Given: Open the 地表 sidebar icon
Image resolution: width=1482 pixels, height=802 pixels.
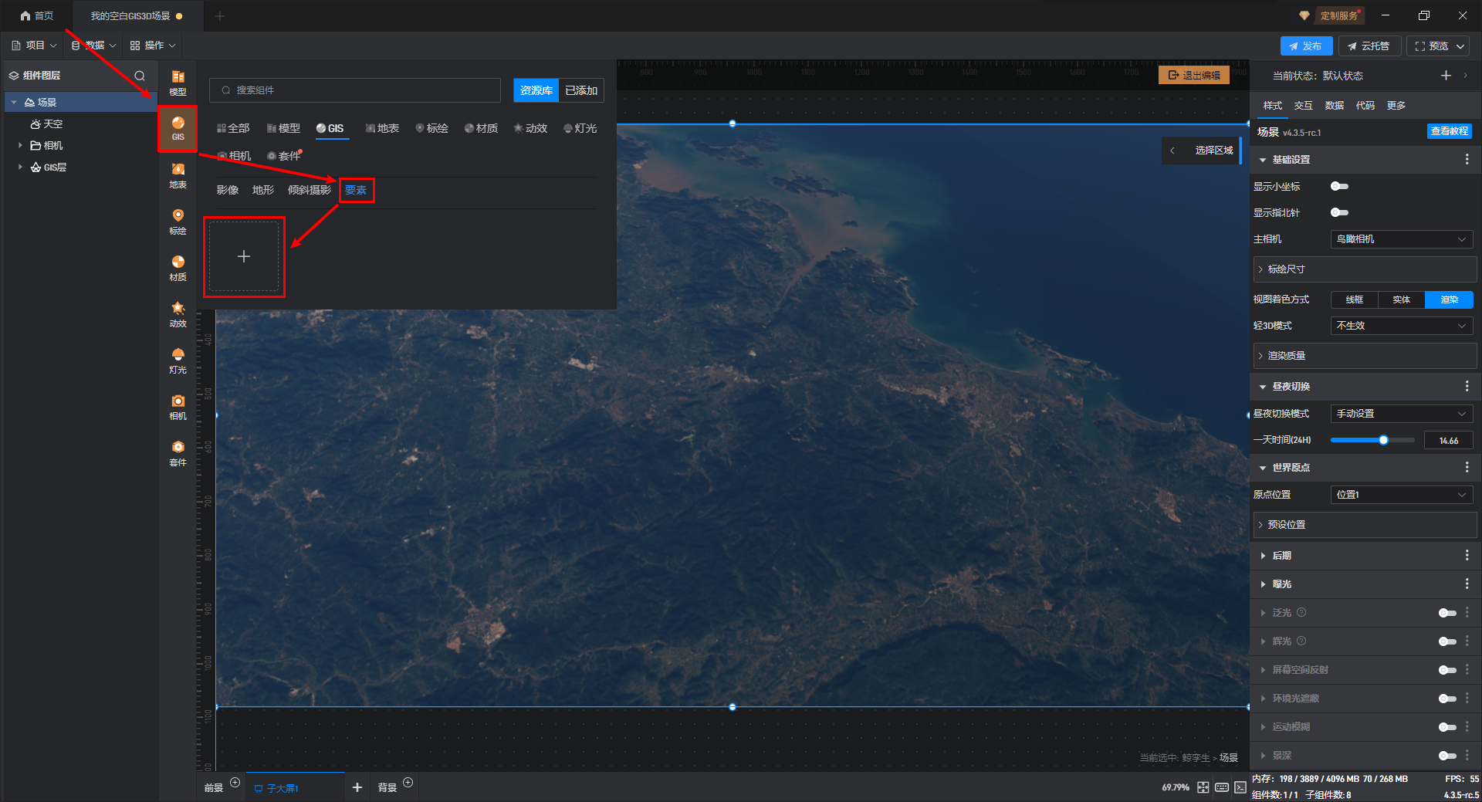Looking at the screenshot, I should (178, 175).
